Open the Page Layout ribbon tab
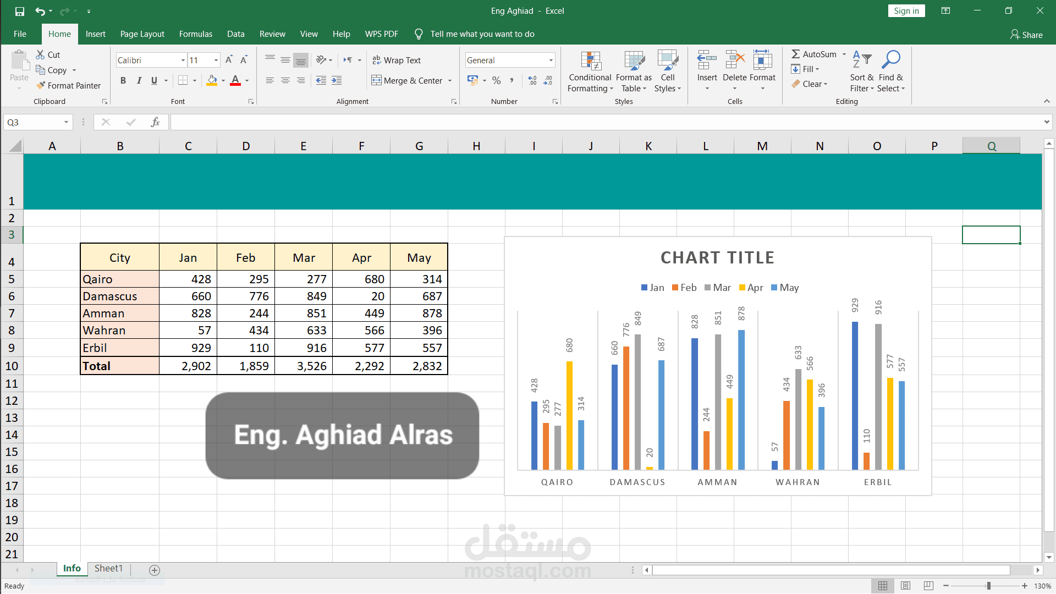The image size is (1056, 594). pyautogui.click(x=142, y=34)
